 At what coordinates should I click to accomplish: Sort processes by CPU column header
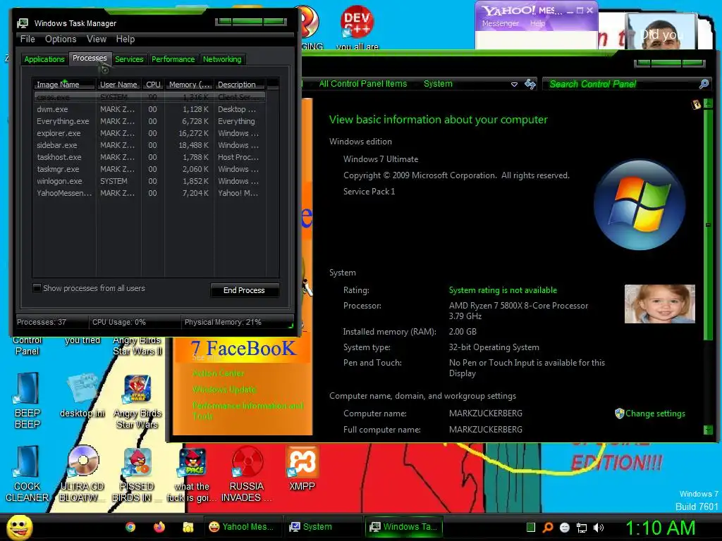click(153, 85)
